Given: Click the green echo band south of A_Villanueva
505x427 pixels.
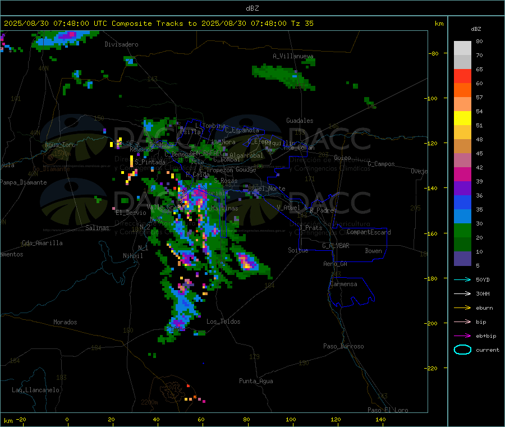Looking at the screenshot, I should 283,76.
